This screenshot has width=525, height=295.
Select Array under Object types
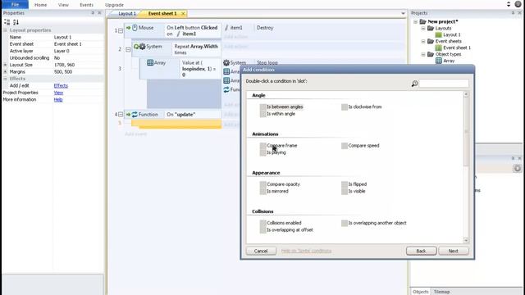(x=449, y=61)
